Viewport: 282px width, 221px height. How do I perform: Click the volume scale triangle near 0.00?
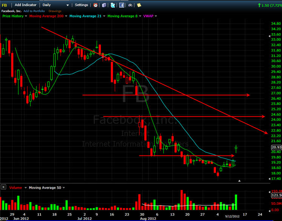pyautogui.click(x=270, y=211)
